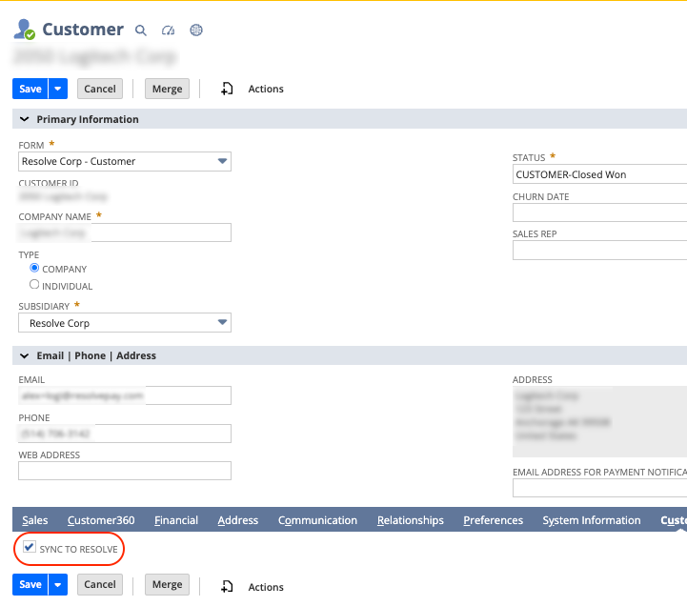Click the customer avatar icon
The width and height of the screenshot is (687, 606).
coord(24,30)
